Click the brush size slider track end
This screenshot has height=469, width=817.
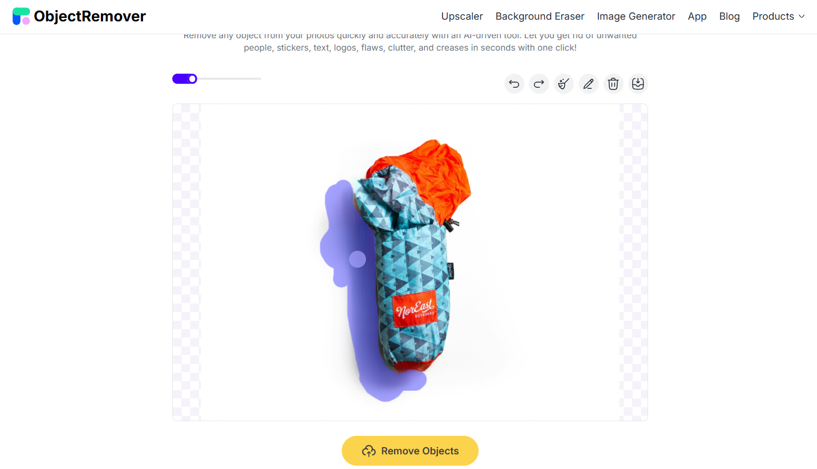pos(260,79)
